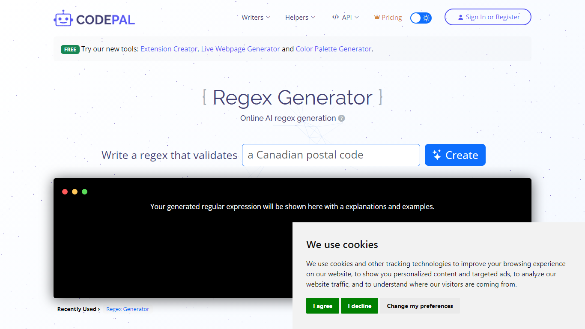Click the CodePal robot logo icon
This screenshot has height=329, width=585.
(x=63, y=18)
